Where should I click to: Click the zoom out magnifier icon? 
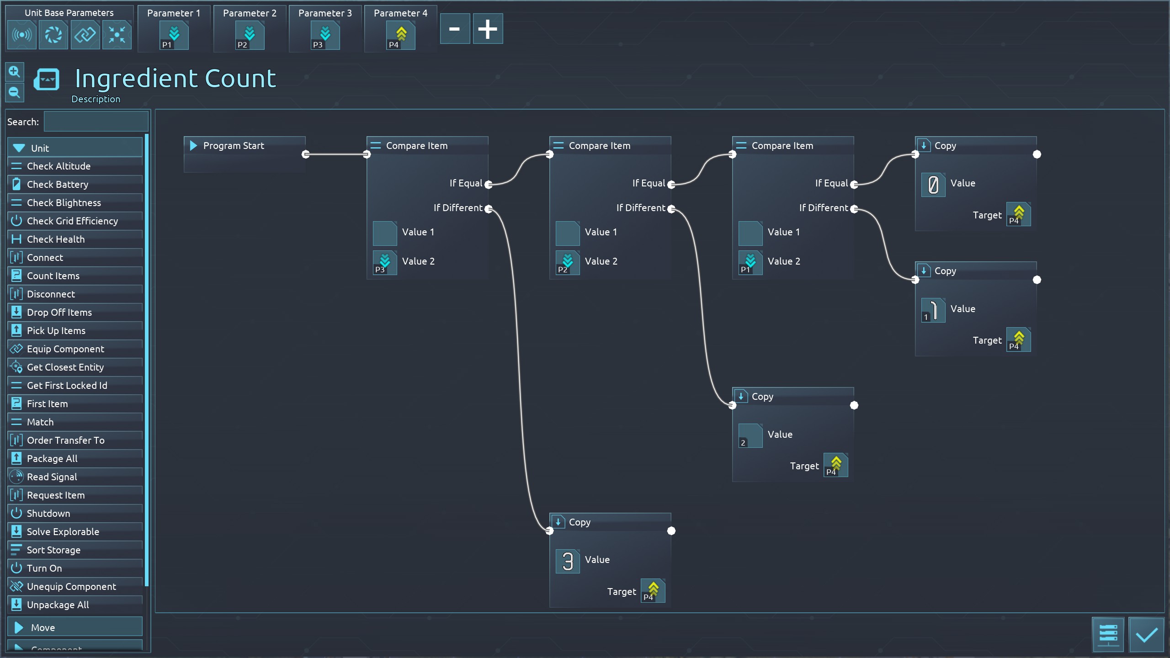click(14, 93)
